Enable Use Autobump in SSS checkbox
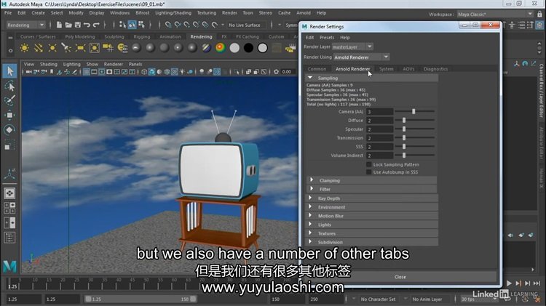Viewport: 546px width, 306px height. [x=369, y=172]
